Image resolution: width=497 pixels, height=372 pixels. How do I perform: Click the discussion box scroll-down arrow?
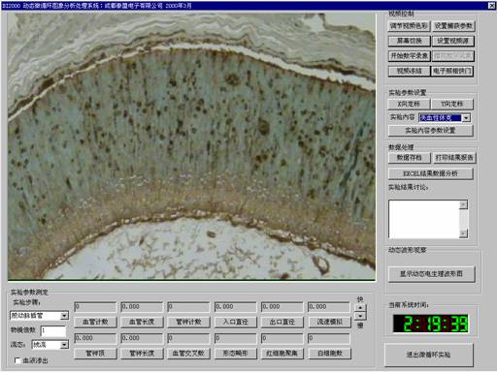point(463,233)
